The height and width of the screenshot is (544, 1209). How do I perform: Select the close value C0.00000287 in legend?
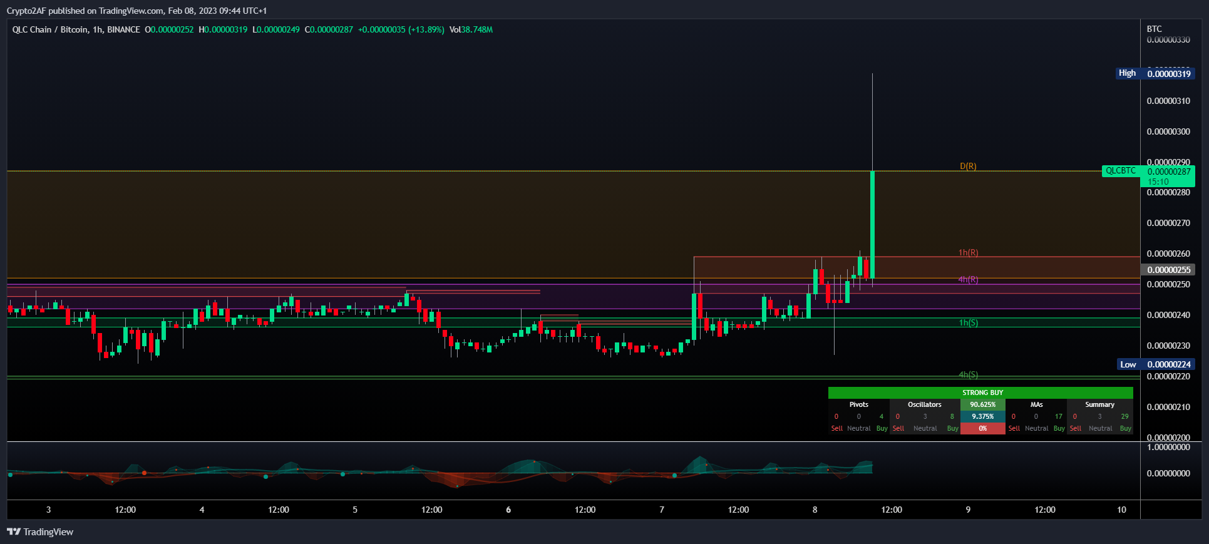(x=329, y=29)
